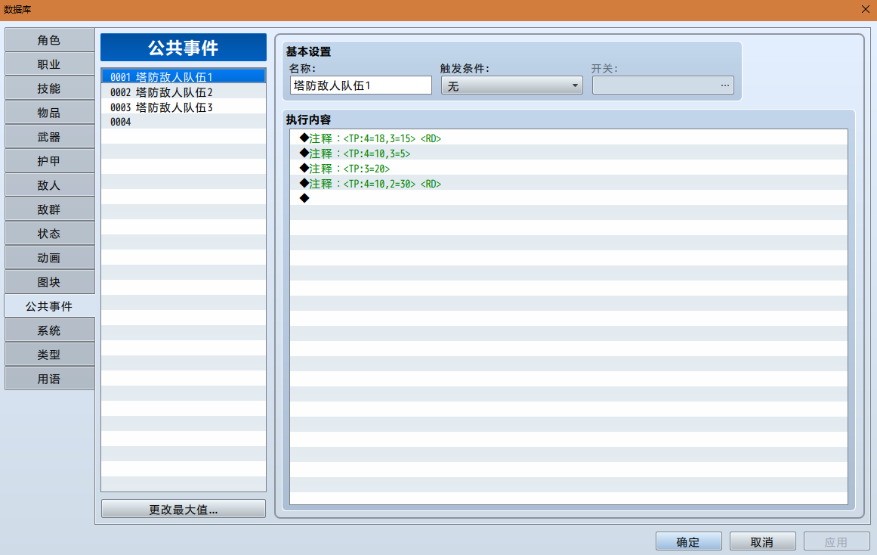
Task: Select comment line <TP:3=20>
Action: (x=568, y=168)
